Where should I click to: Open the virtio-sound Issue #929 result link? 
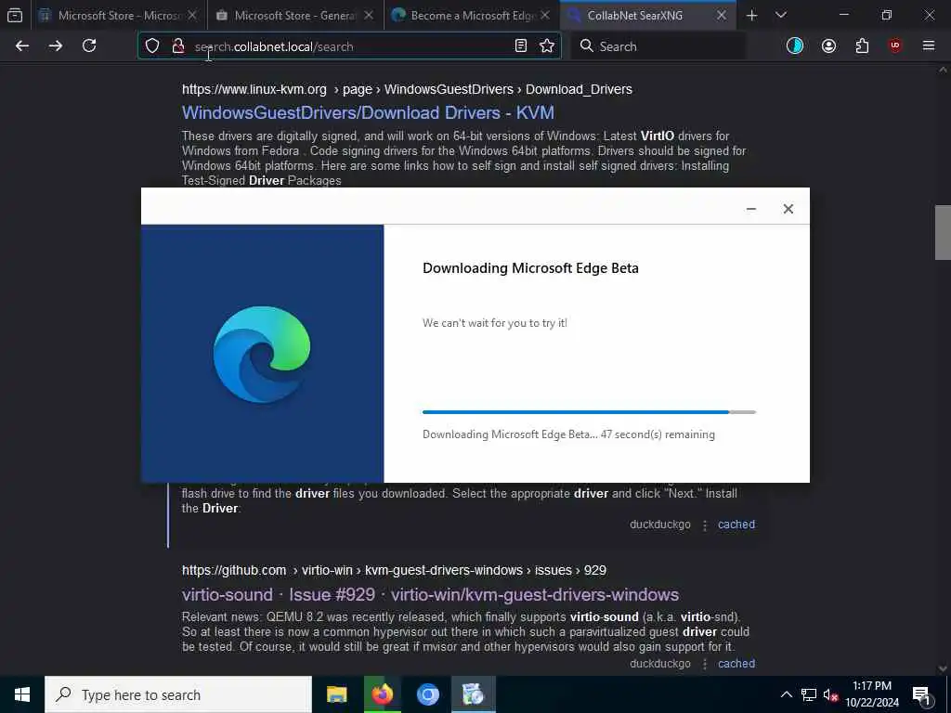(430, 594)
